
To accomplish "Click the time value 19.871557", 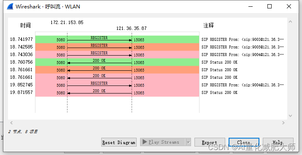I will point(22,92).
